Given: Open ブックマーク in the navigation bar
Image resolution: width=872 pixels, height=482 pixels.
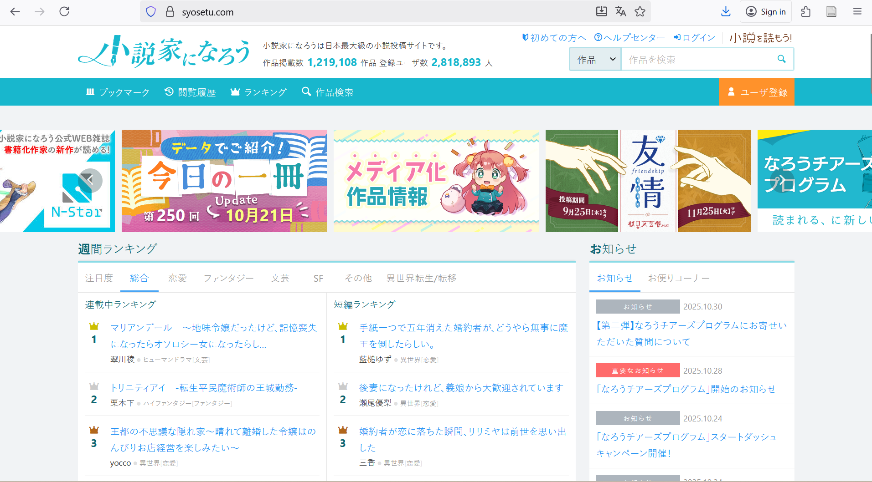Looking at the screenshot, I should (118, 92).
